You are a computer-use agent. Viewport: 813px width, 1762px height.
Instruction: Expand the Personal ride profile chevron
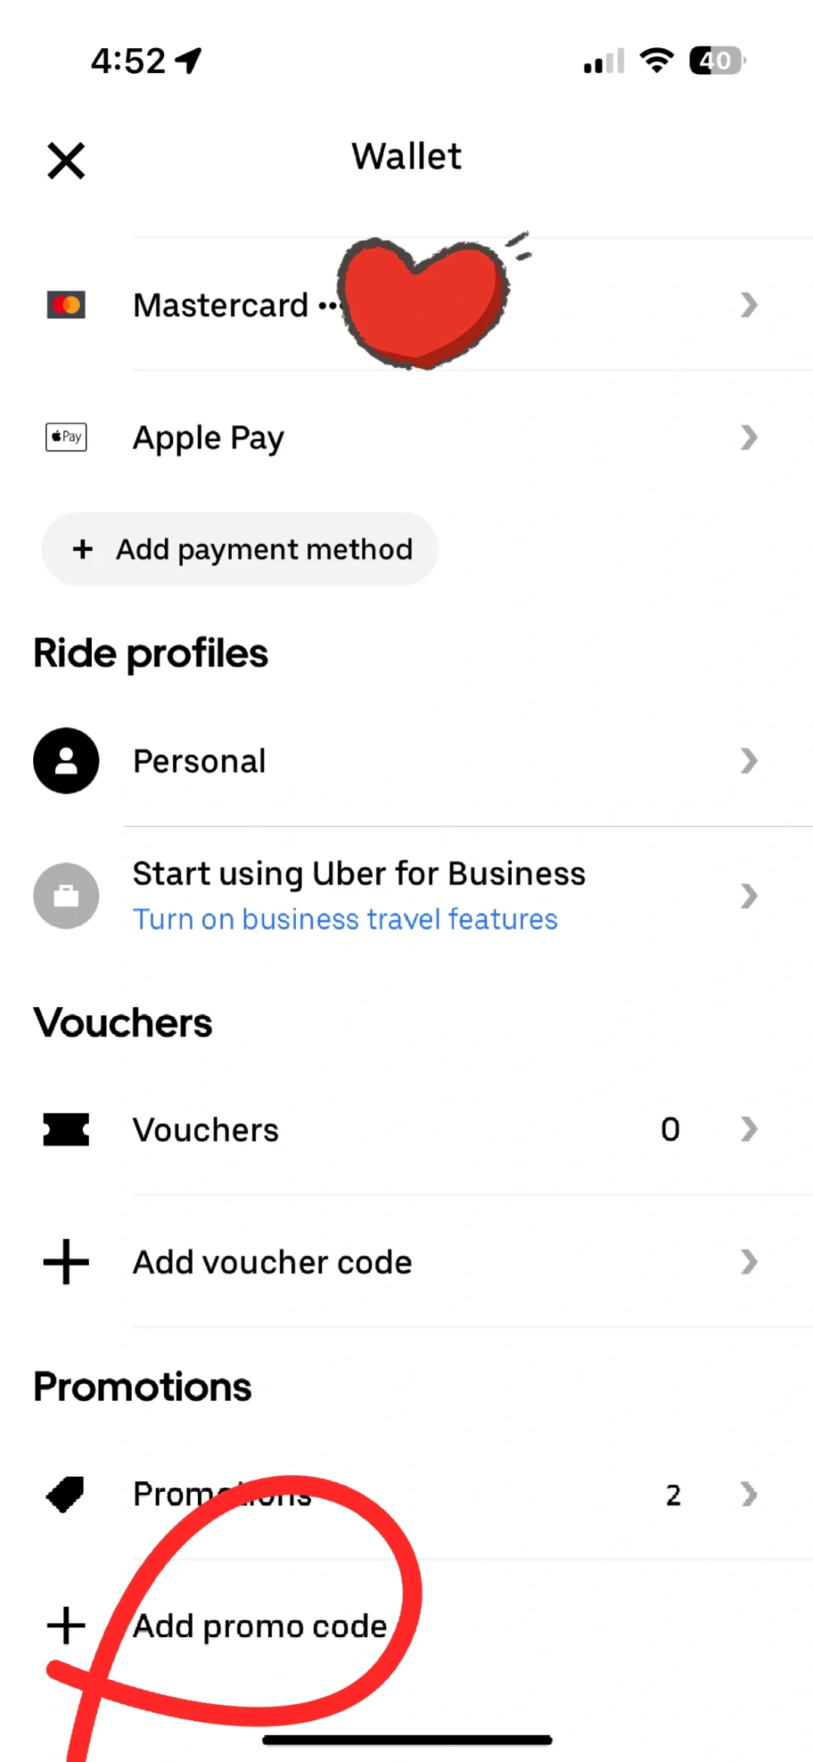(x=748, y=760)
